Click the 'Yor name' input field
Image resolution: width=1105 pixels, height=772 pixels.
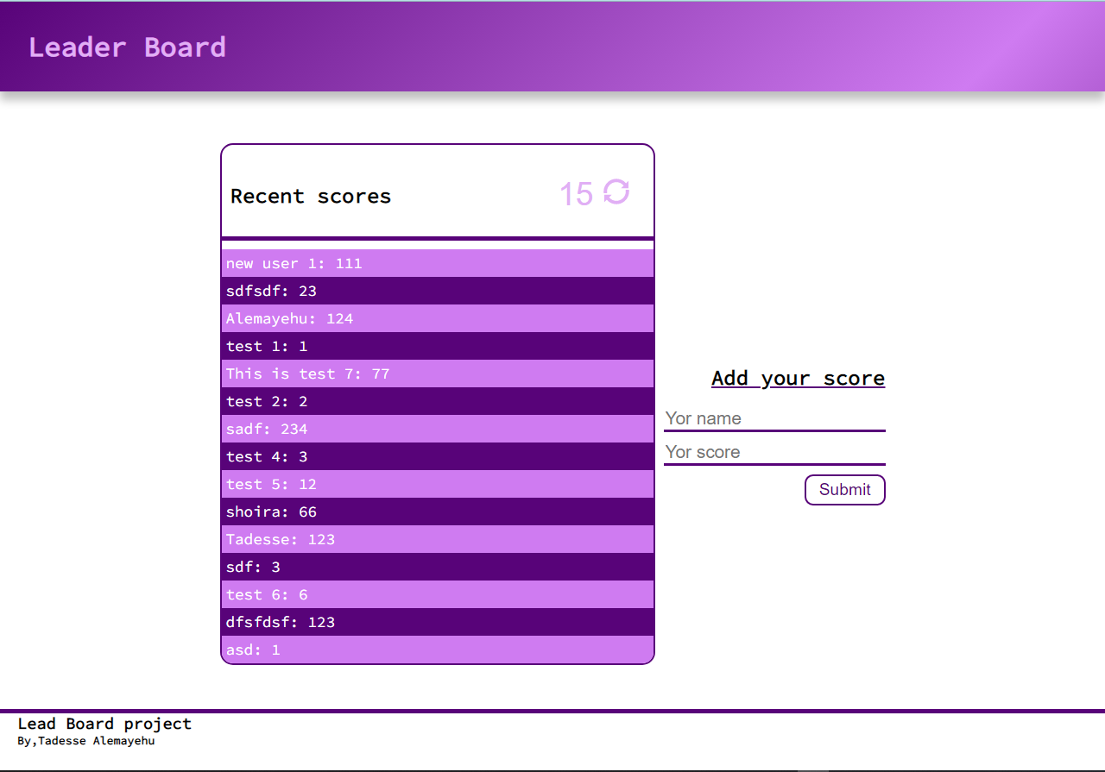[774, 418]
